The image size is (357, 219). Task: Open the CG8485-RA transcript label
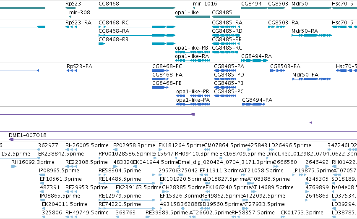click(x=227, y=23)
